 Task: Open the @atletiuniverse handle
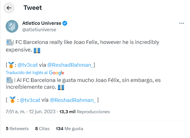[x=39, y=30]
